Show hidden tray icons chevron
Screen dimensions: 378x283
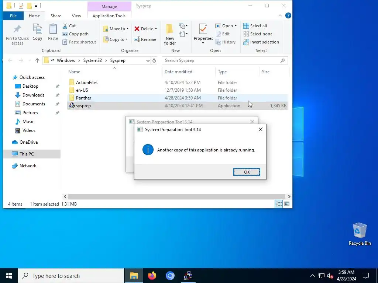[312, 276]
